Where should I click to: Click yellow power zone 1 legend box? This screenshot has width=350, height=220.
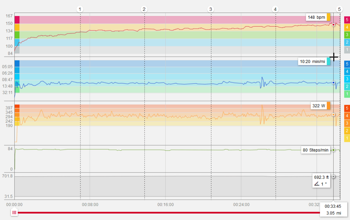[347, 138]
